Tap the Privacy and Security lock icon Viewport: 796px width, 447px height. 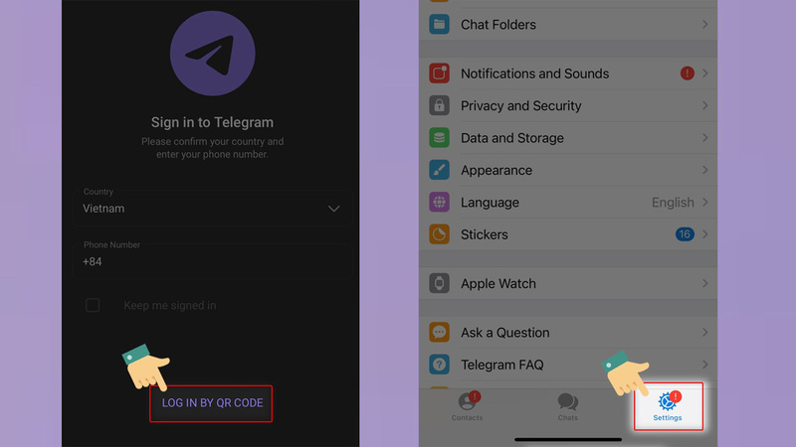pos(439,105)
